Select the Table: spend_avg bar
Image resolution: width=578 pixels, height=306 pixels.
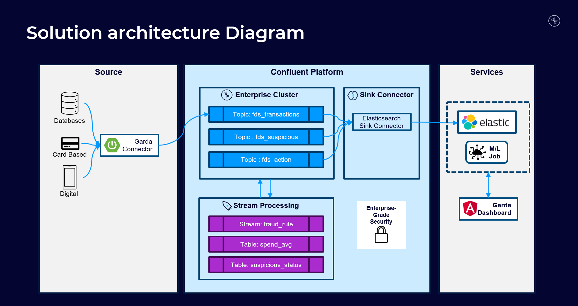point(266,244)
